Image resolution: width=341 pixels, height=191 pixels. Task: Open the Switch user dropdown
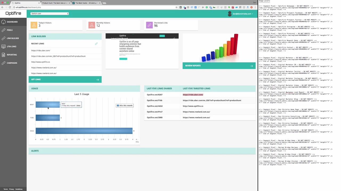(x=50, y=14)
